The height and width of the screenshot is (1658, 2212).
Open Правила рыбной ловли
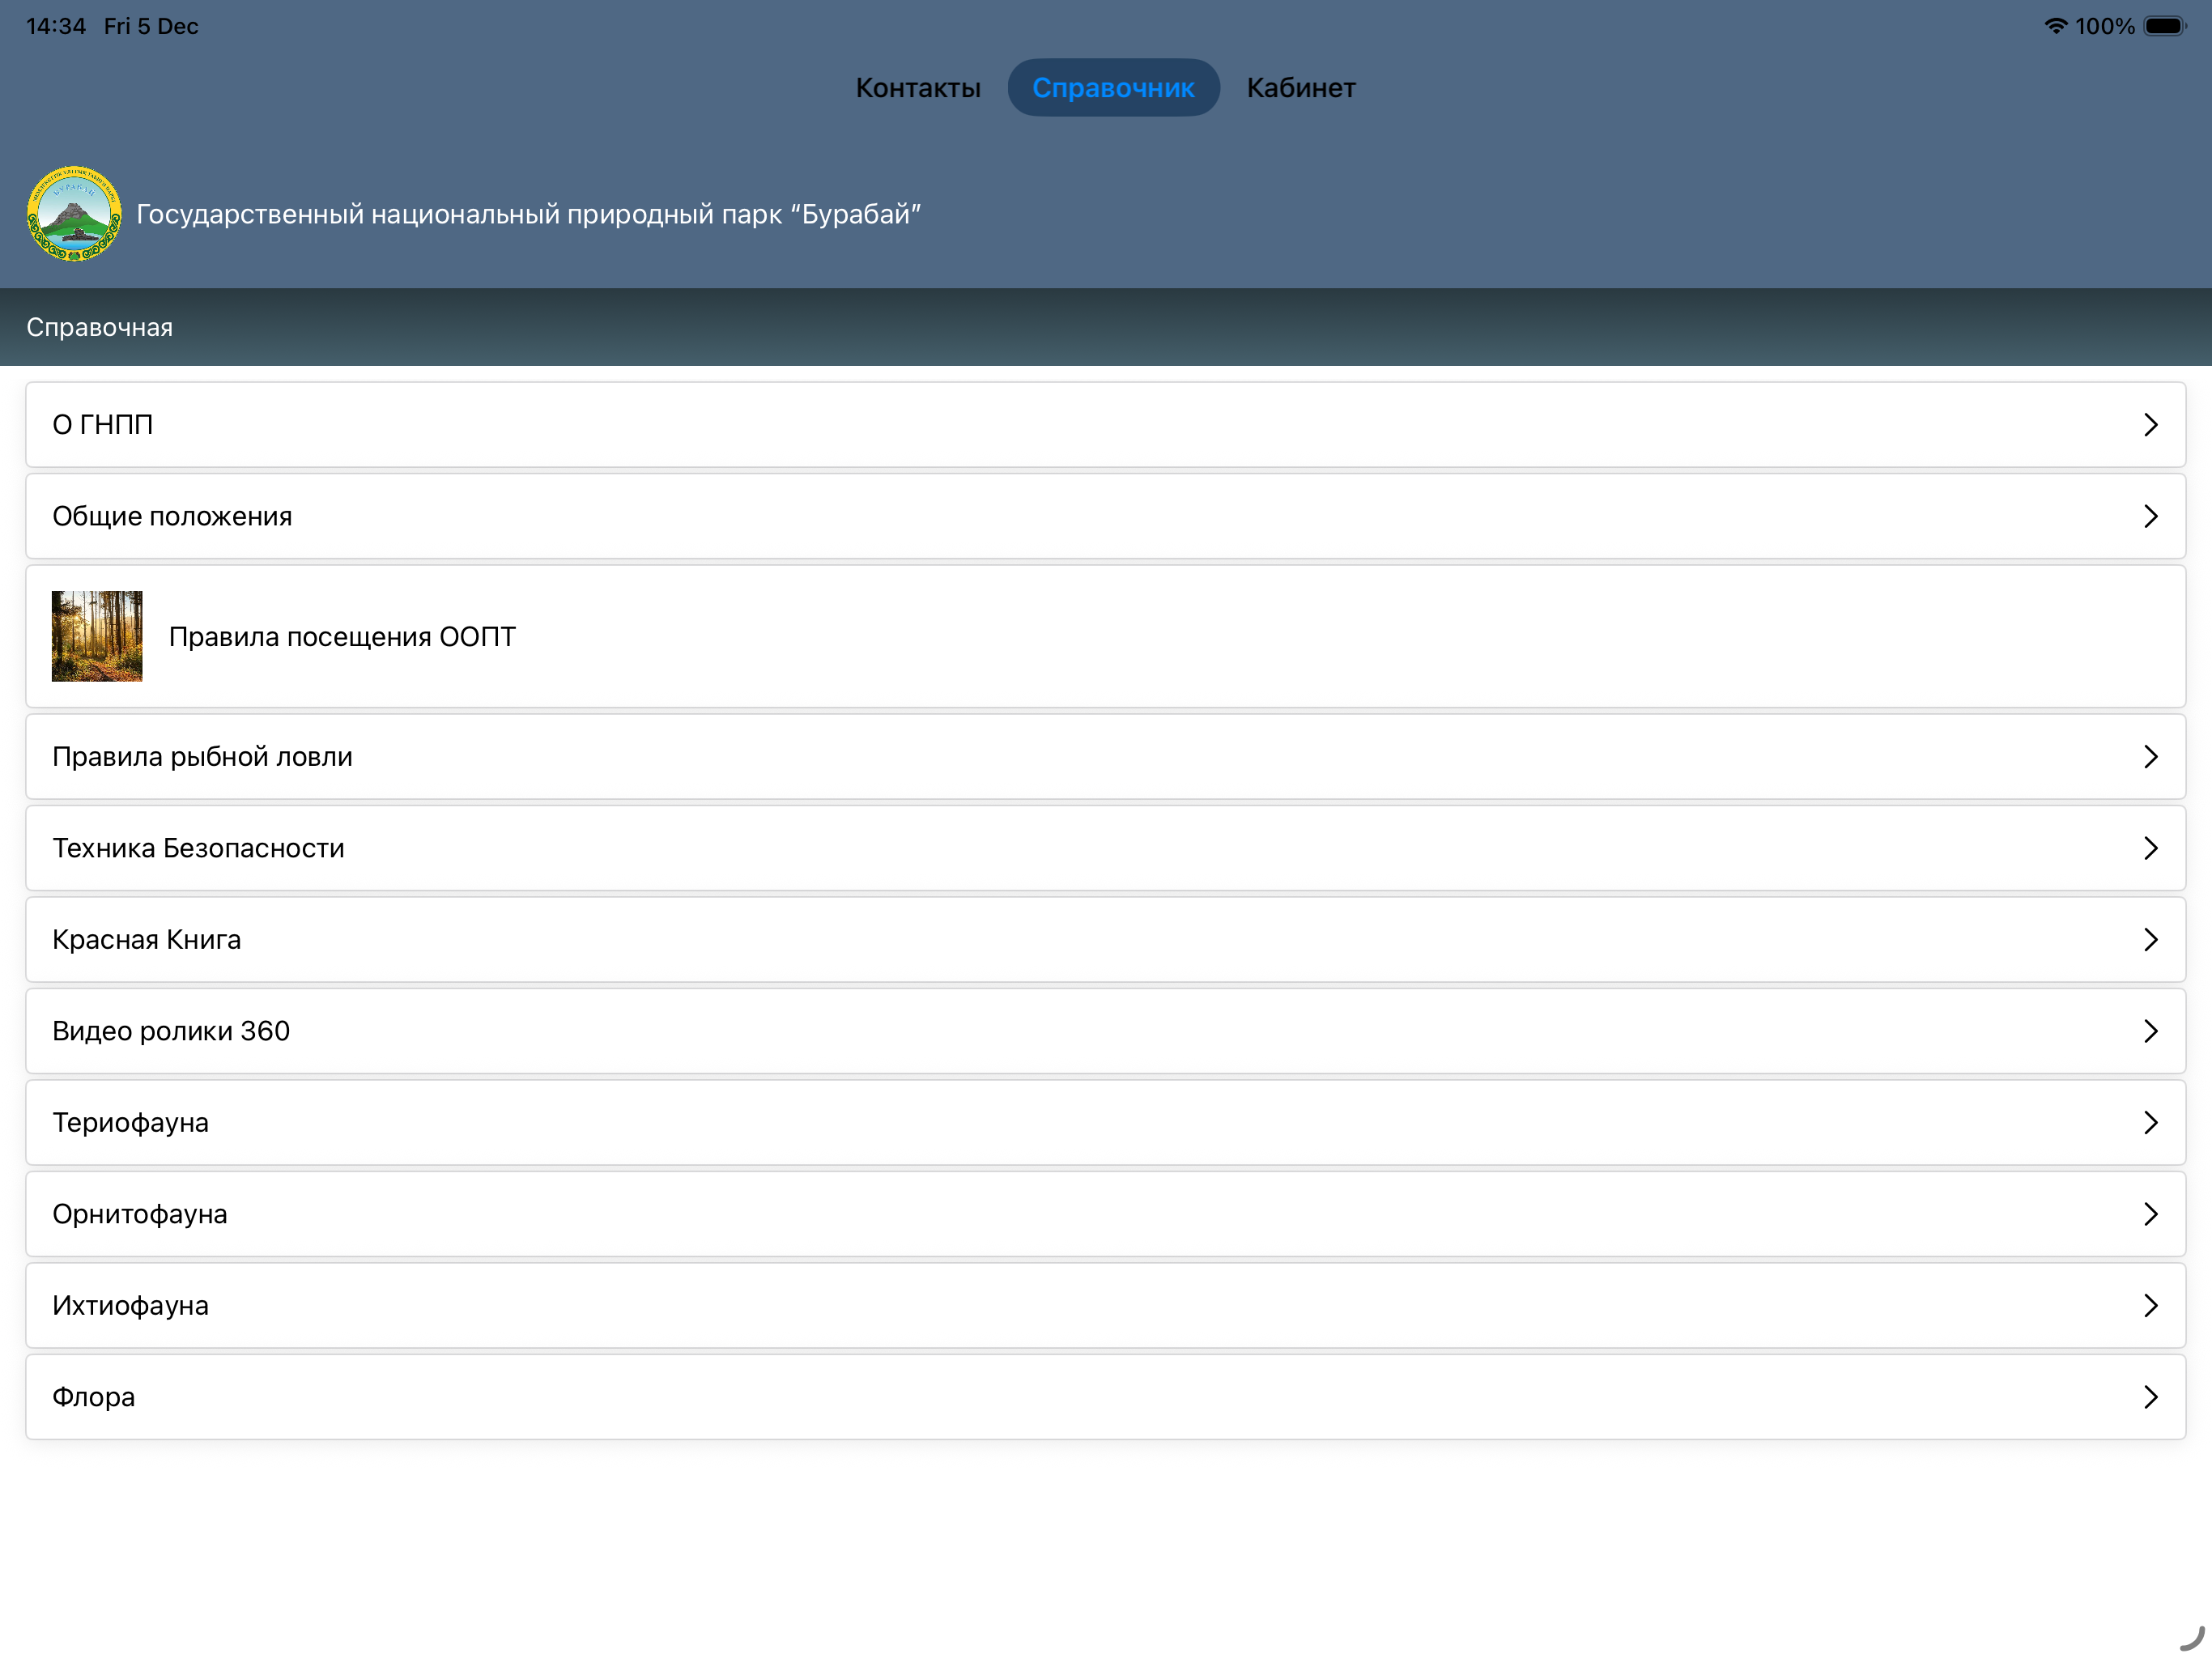click(x=1106, y=757)
